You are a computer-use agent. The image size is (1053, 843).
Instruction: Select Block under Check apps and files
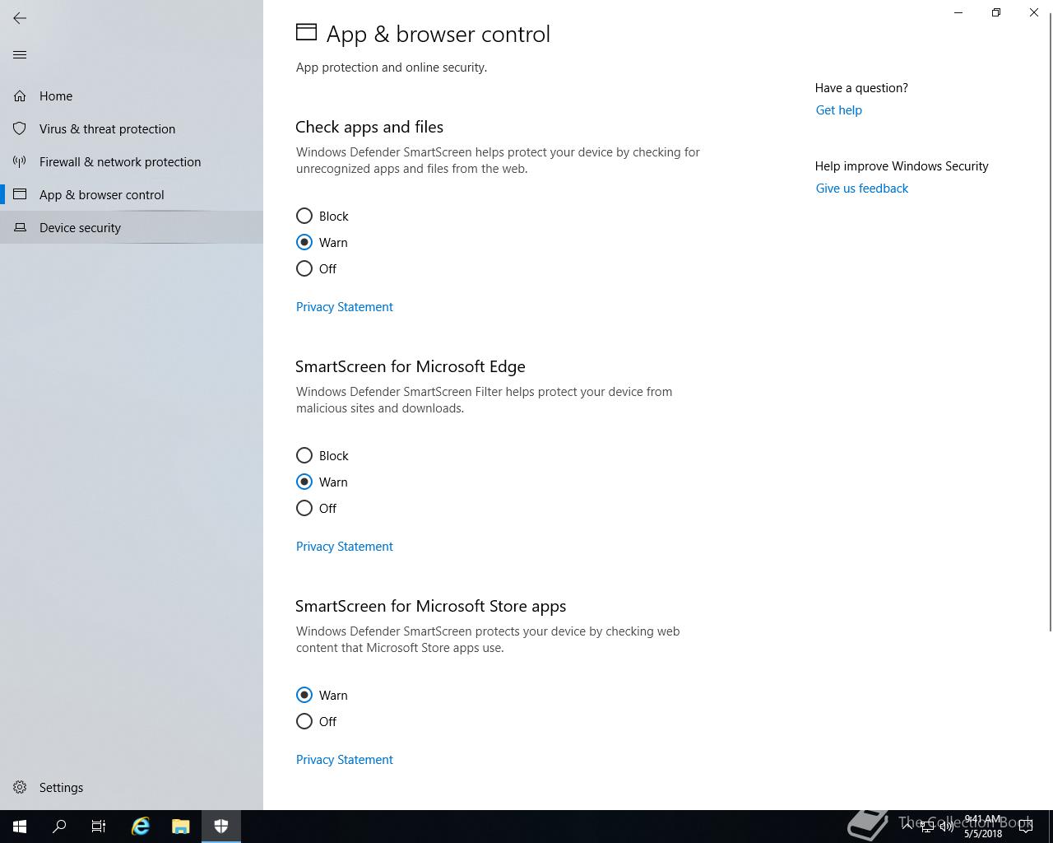pyautogui.click(x=304, y=217)
